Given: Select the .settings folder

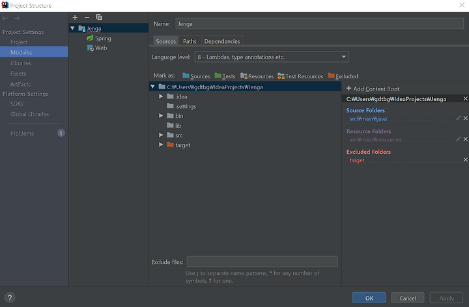Looking at the screenshot, I should (x=245, y=106).
